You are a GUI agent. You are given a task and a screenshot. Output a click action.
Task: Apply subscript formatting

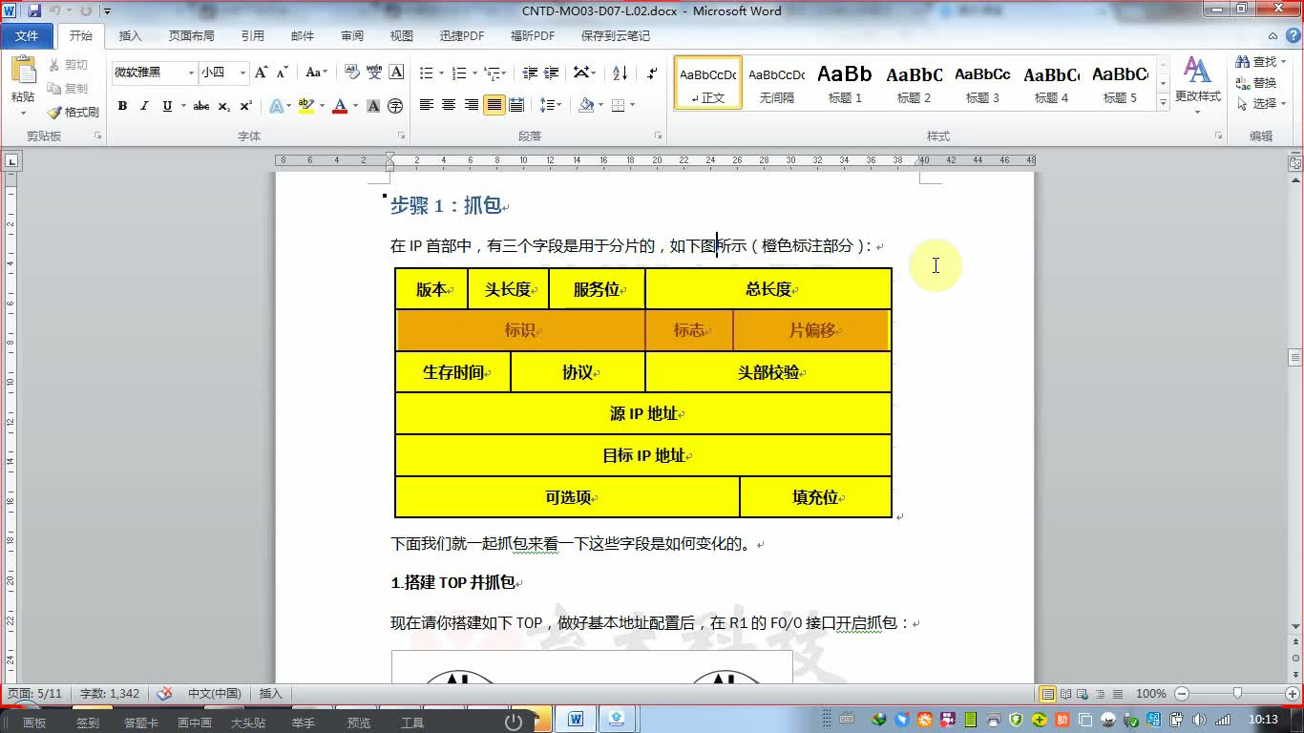223,106
